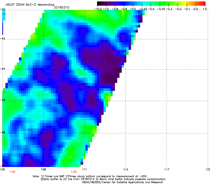The width and height of the screenshot is (210, 184).
Task: Click the colorbar label "-0.45"
Action: (x=143, y=9)
